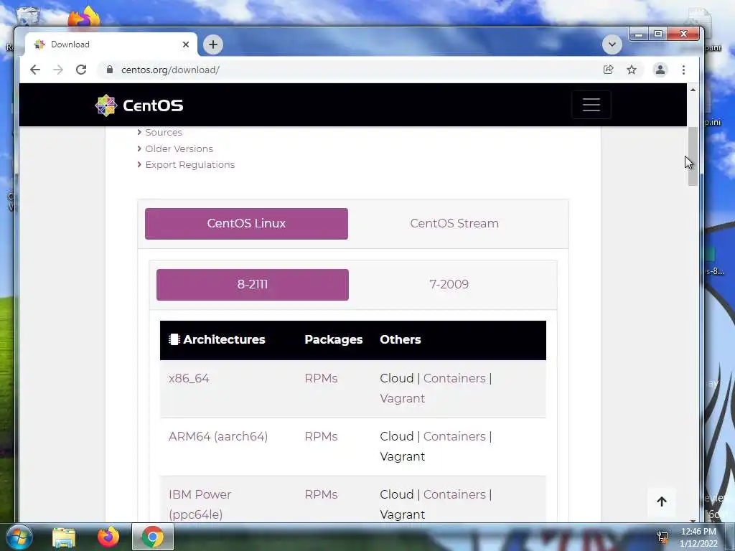Viewport: 735px width, 551px height.
Task: Click the scrollbar up arrow
Action: coord(693,90)
